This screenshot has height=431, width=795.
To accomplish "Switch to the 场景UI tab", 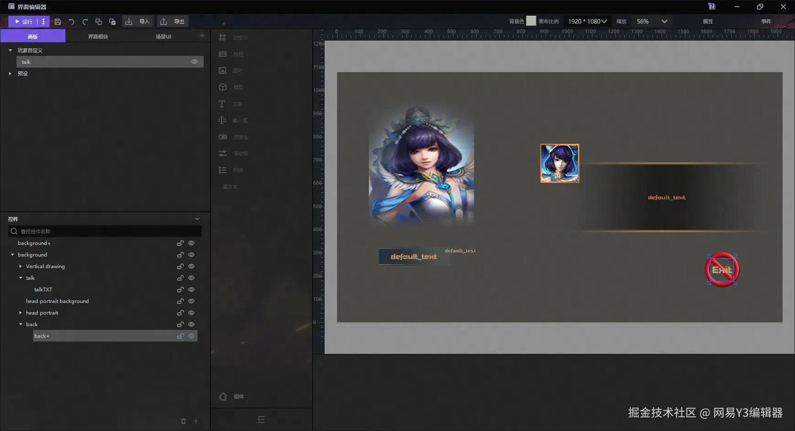I will 163,36.
